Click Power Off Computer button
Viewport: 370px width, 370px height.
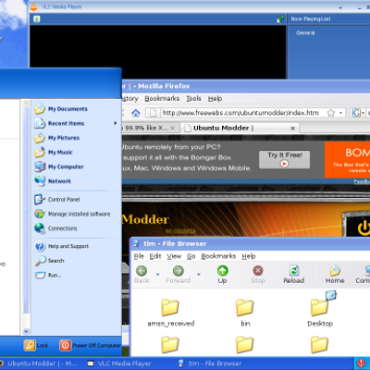click(90, 345)
